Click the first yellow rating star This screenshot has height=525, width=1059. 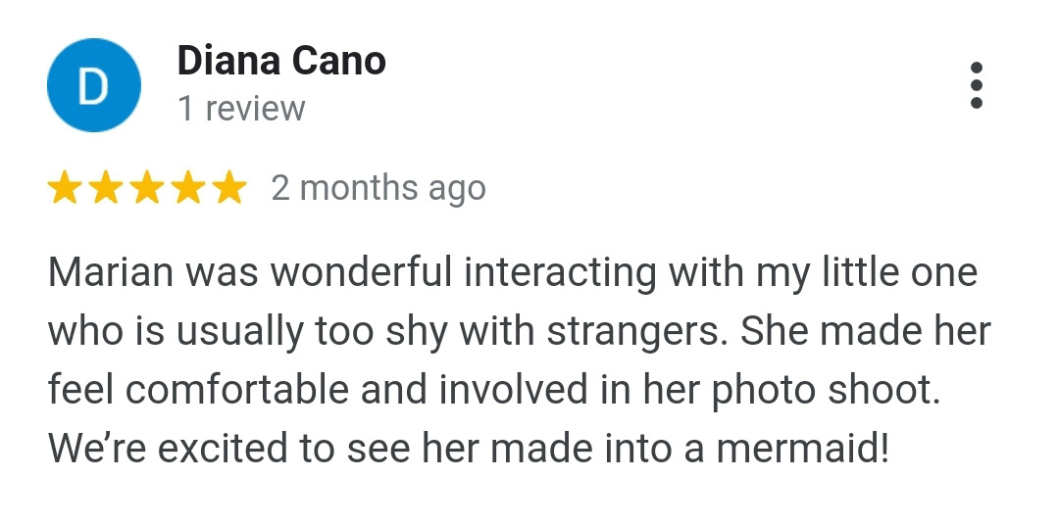point(64,188)
